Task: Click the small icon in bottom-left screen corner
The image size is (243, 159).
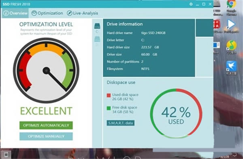Action: click(6, 154)
